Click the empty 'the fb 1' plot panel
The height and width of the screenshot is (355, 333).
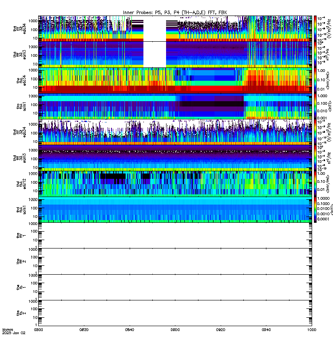coord(175,287)
